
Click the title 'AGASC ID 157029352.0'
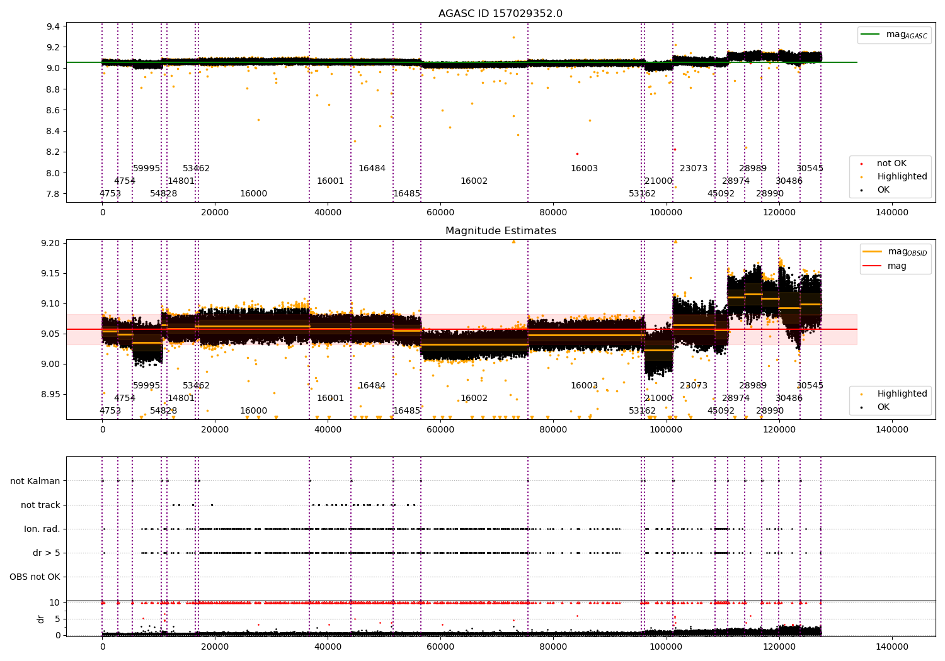point(500,14)
